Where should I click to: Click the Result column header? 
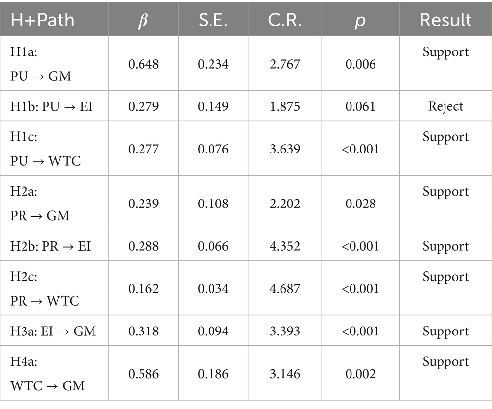click(x=445, y=20)
